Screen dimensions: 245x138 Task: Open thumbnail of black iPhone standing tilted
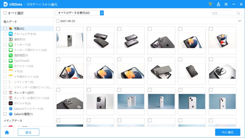(192, 71)
